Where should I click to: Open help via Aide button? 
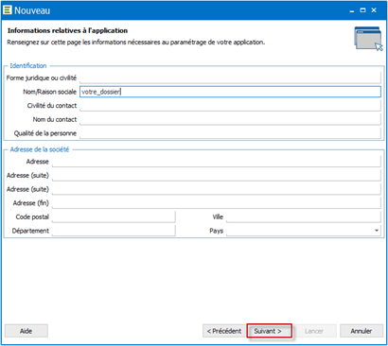(x=26, y=331)
